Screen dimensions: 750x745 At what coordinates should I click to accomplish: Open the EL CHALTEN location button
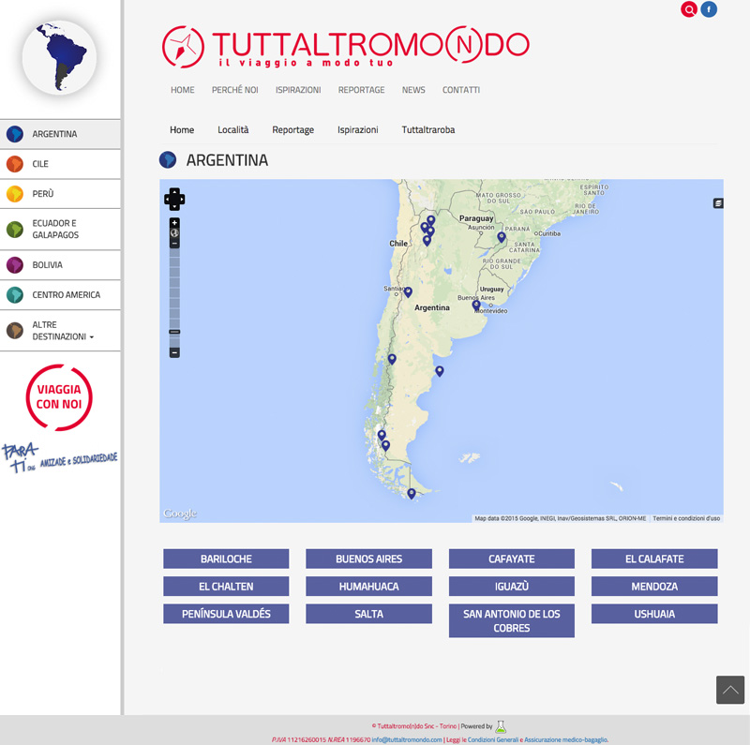[226, 587]
